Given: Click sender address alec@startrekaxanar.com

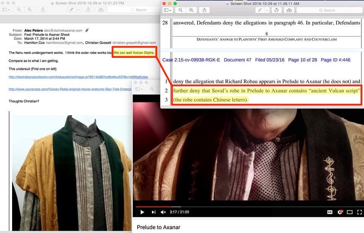Looking at the screenshot, I should tap(63, 31).
